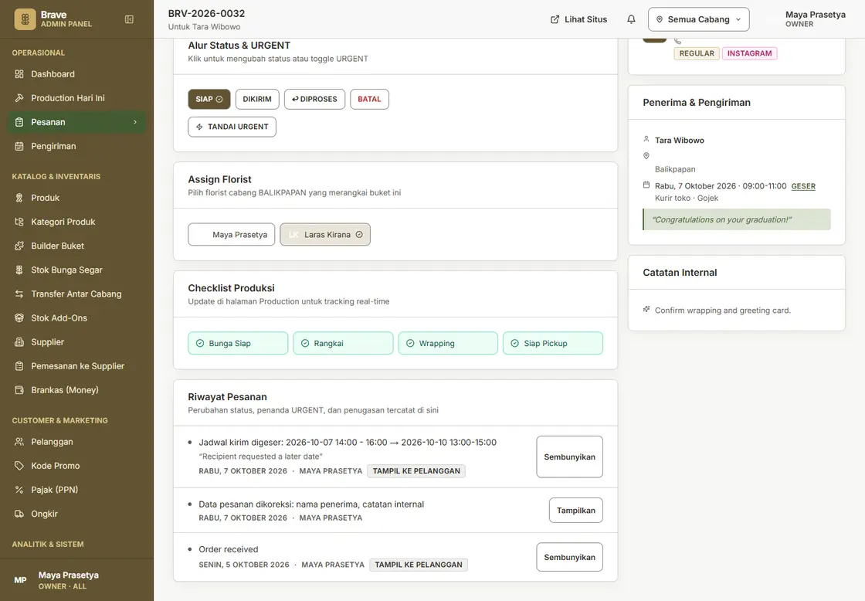Click the Kategori Produk tree icon
This screenshot has width=865, height=601.
(x=19, y=222)
